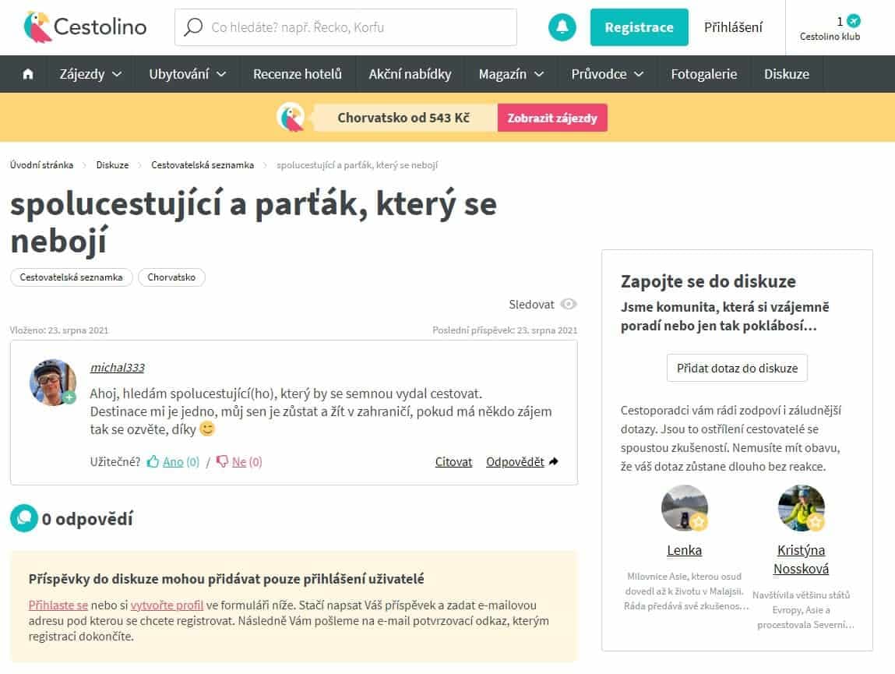
Task: Expand the Průvodce dropdown menu
Action: [x=608, y=74]
